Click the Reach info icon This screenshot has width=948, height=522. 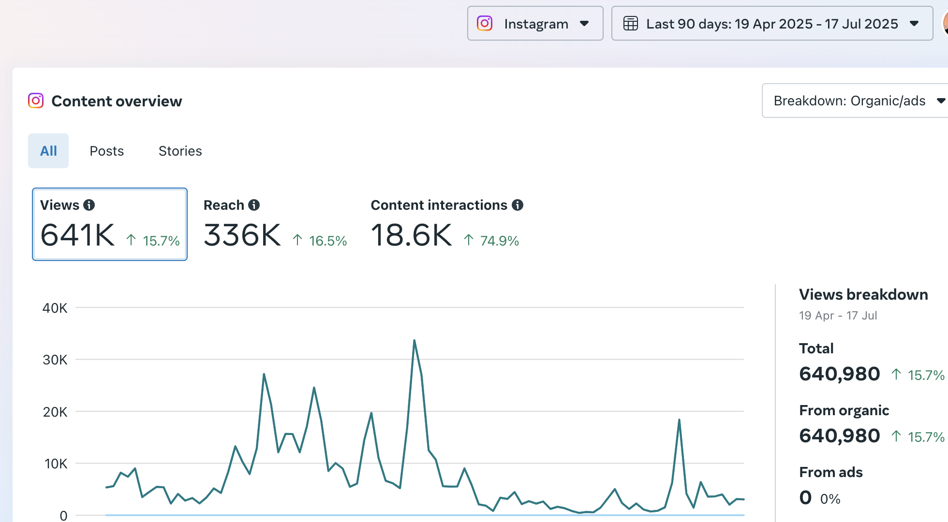coord(254,205)
